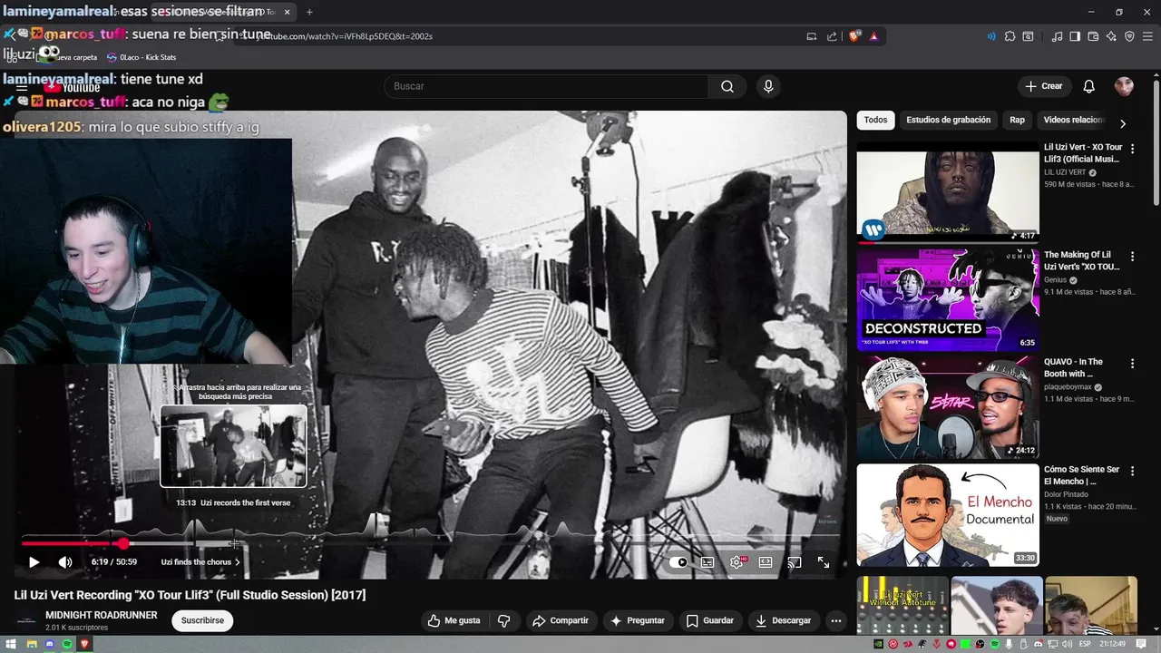
Task: Open seek preview thumbnail 'Uzi records the first verse'
Action: [233, 446]
